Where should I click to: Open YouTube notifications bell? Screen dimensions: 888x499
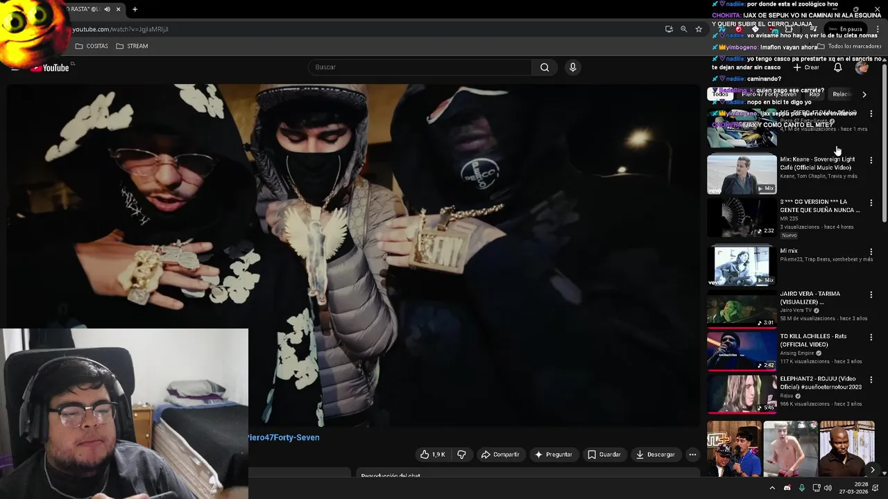(x=838, y=67)
